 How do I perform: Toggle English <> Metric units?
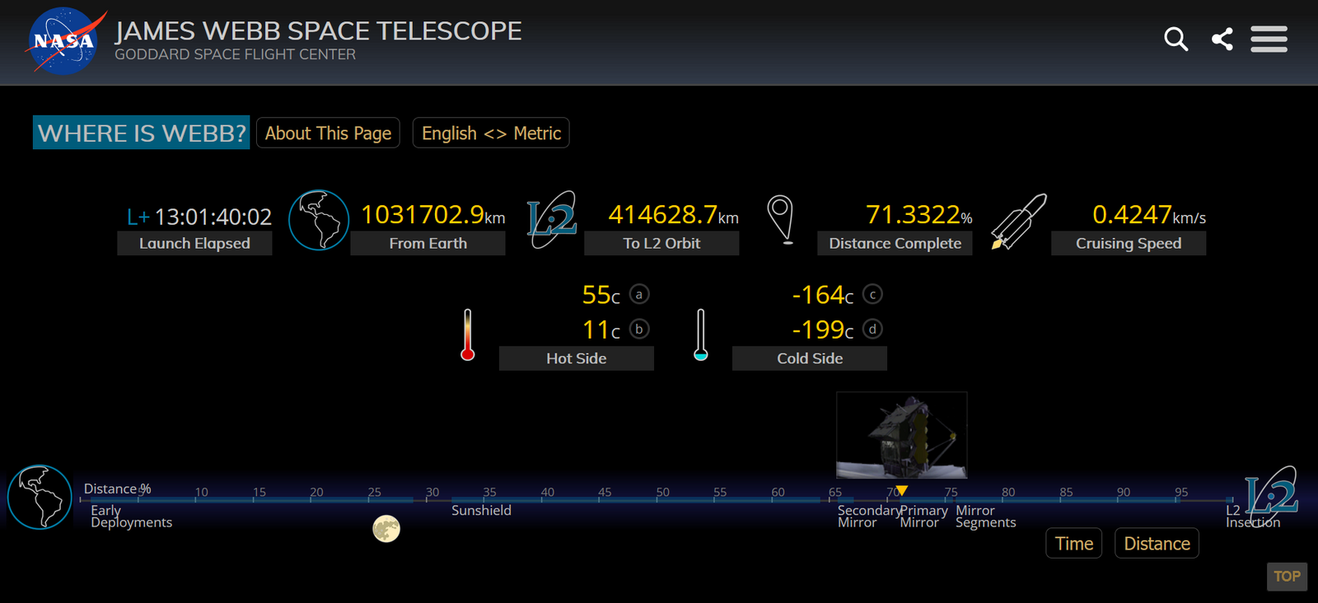[x=491, y=133]
